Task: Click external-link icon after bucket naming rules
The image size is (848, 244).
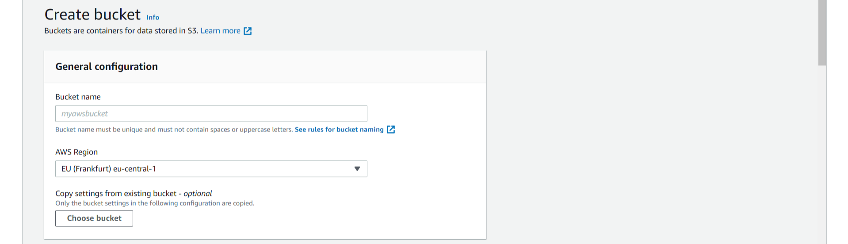Action: point(391,129)
